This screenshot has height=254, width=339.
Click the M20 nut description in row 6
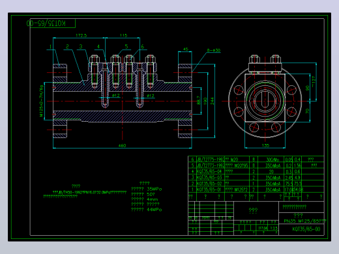(x=231, y=160)
